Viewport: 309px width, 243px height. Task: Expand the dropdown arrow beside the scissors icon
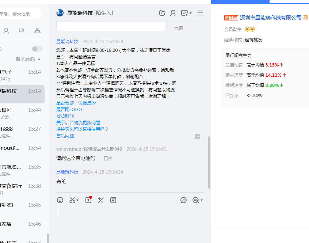point(77,200)
